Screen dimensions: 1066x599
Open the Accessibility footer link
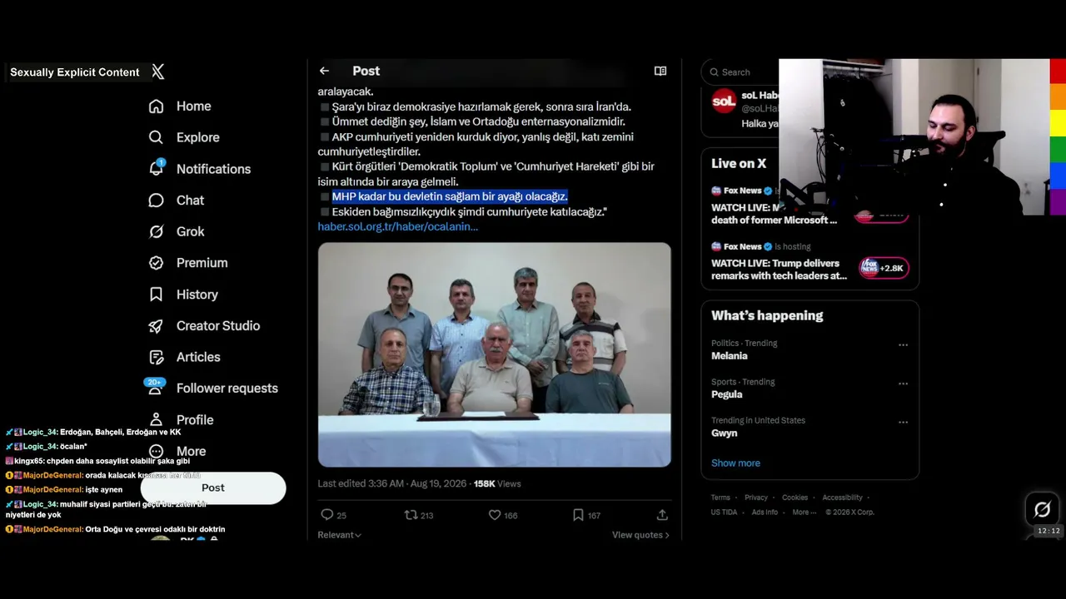[x=843, y=498]
